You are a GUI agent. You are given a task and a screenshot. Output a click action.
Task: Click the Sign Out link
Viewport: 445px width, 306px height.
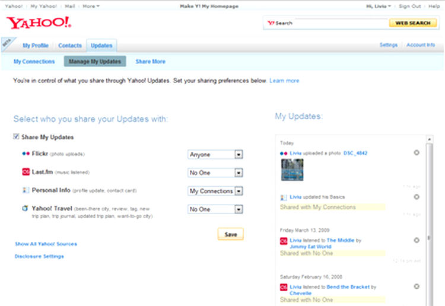pyautogui.click(x=409, y=6)
